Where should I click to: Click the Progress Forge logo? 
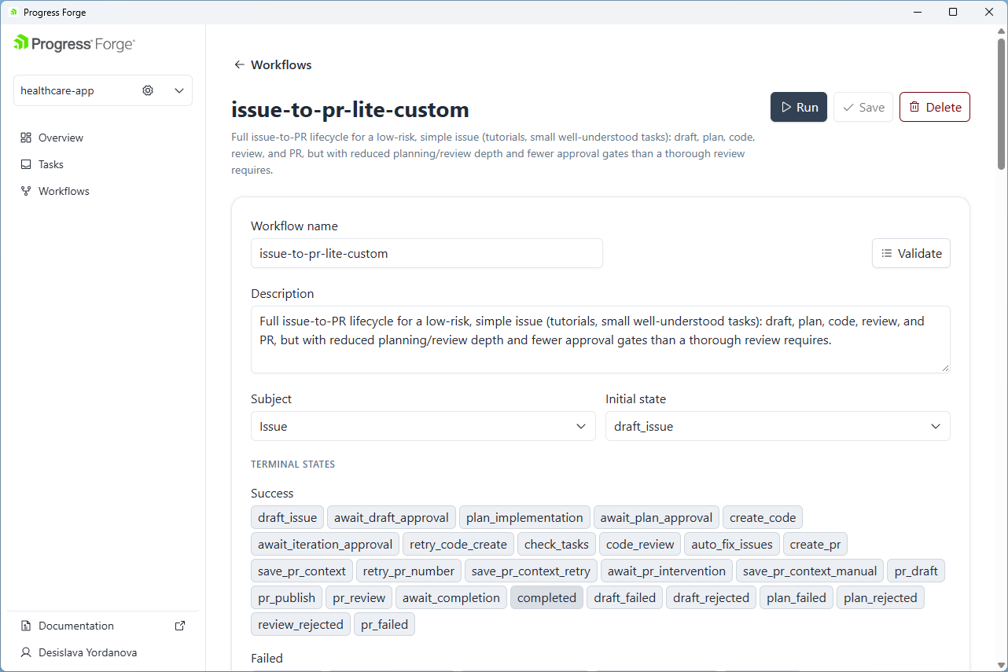point(74,44)
